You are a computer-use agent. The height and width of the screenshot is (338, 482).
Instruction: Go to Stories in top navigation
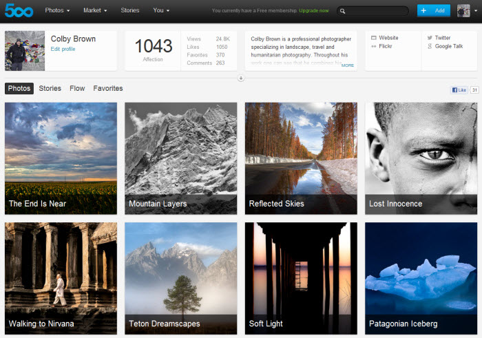[x=129, y=10]
